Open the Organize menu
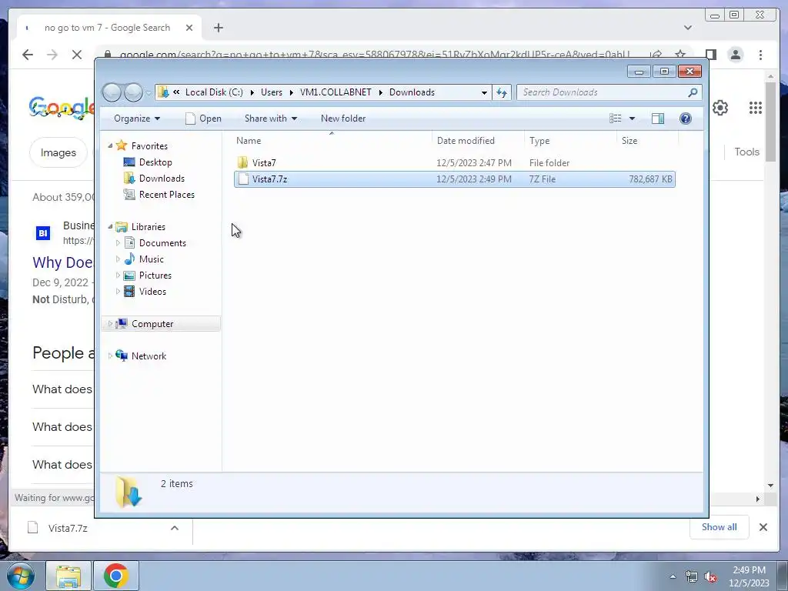Image resolution: width=788 pixels, height=591 pixels. (x=137, y=119)
